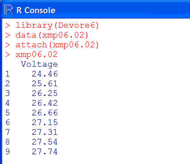Viewport: 190px width, 164px height.
Task: Click the value 27.31 in row 7
Action: pos(45,132)
